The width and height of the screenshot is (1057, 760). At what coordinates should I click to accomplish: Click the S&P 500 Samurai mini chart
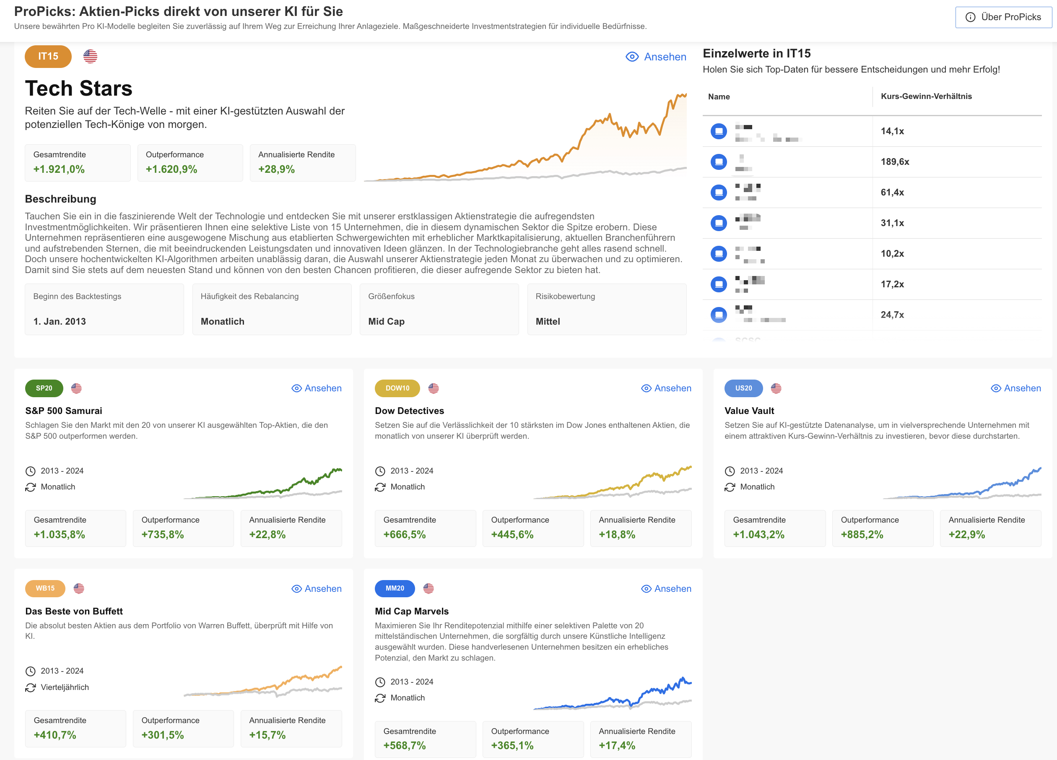[x=263, y=483]
